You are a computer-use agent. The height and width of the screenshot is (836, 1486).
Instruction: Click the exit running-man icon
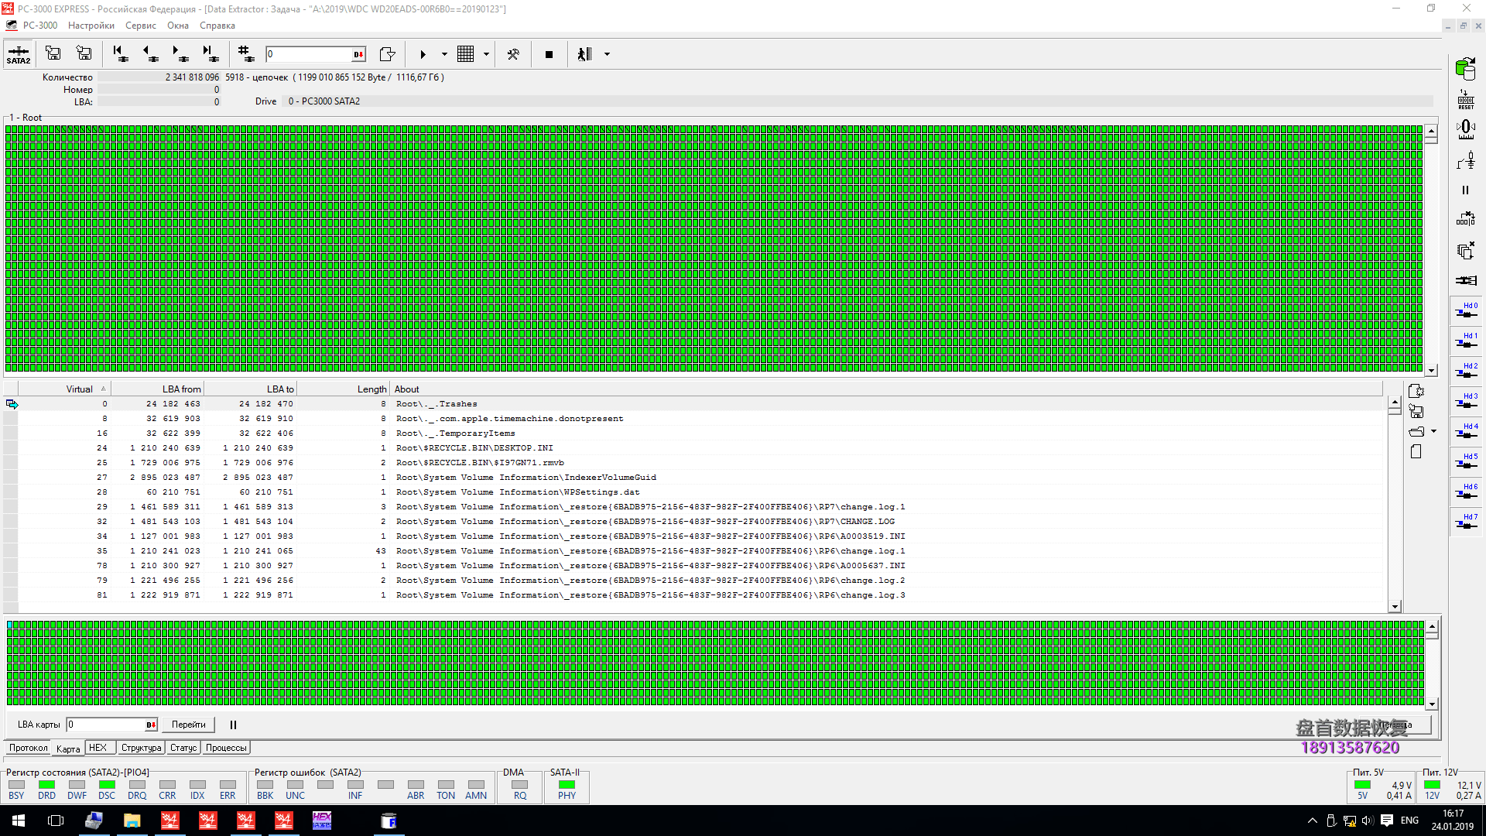[584, 53]
